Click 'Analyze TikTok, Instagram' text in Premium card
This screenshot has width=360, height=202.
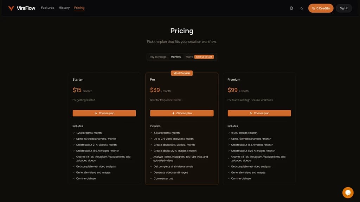(258, 159)
